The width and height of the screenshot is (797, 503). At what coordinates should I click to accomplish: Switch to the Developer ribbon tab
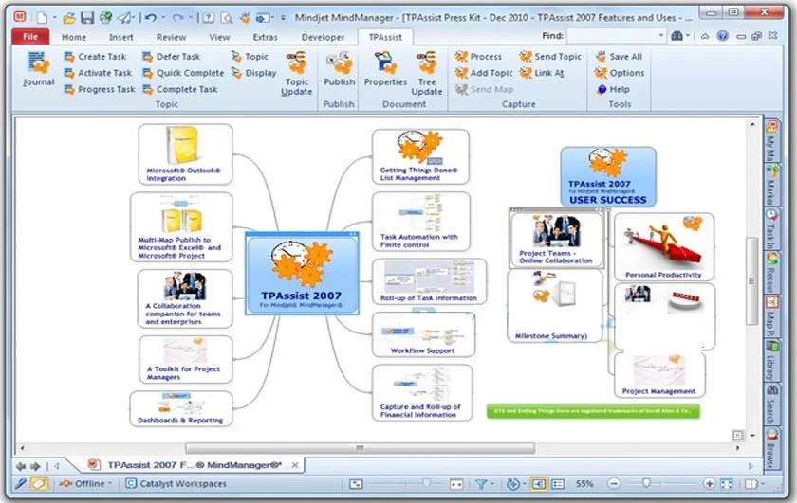click(323, 37)
